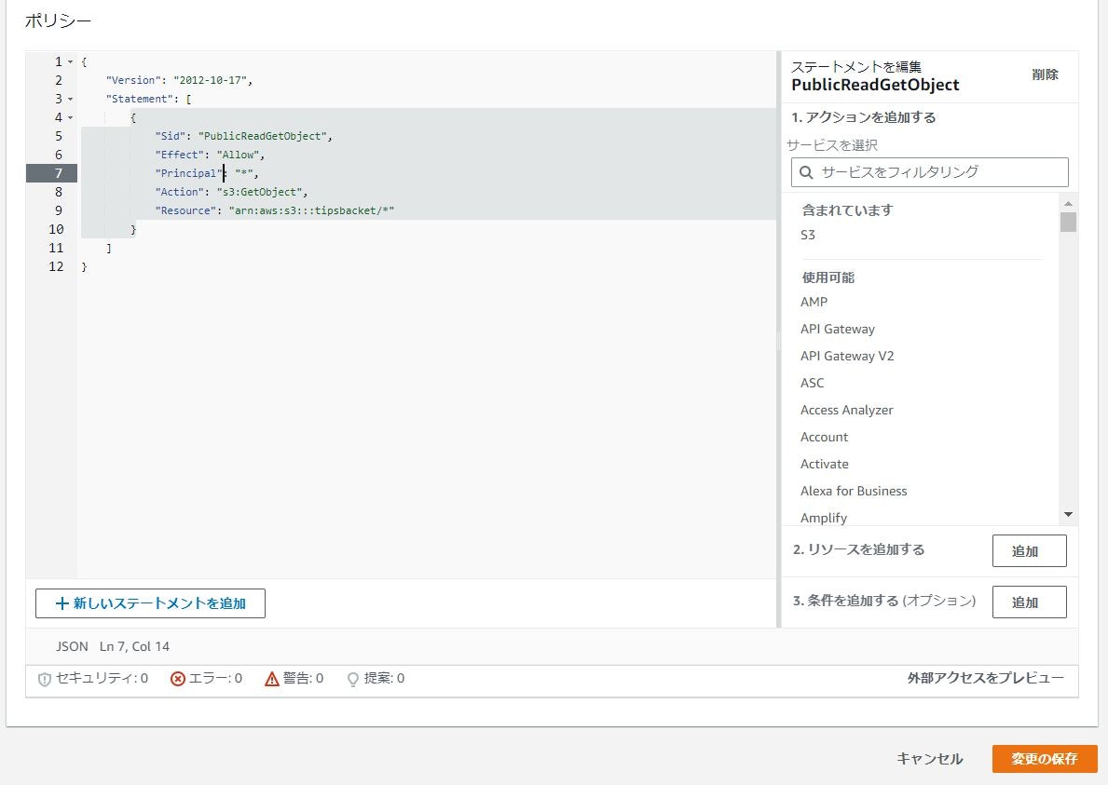
Task: Select Alexa for Business service
Action: pyautogui.click(x=854, y=492)
